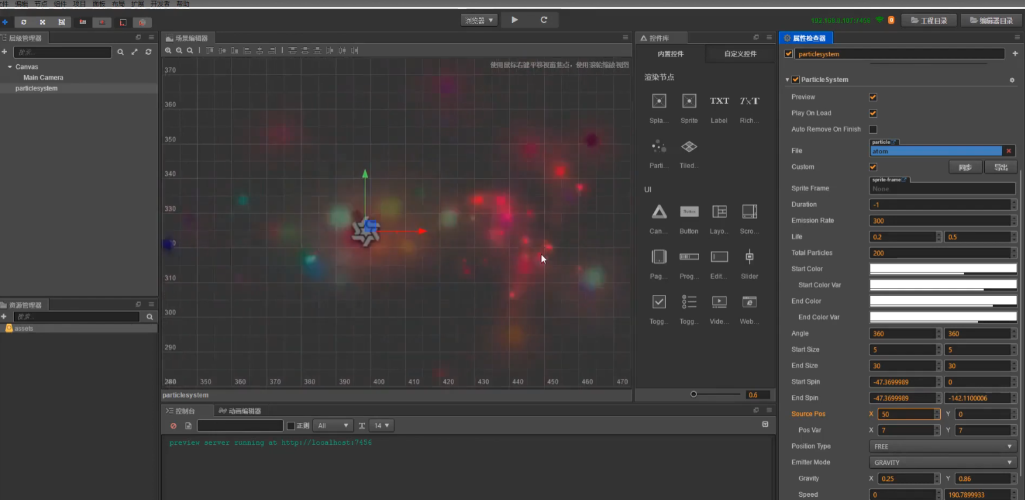Screen dimensions: 1025x500
Task: Pick the Sprite node from control library
Action: (x=689, y=101)
